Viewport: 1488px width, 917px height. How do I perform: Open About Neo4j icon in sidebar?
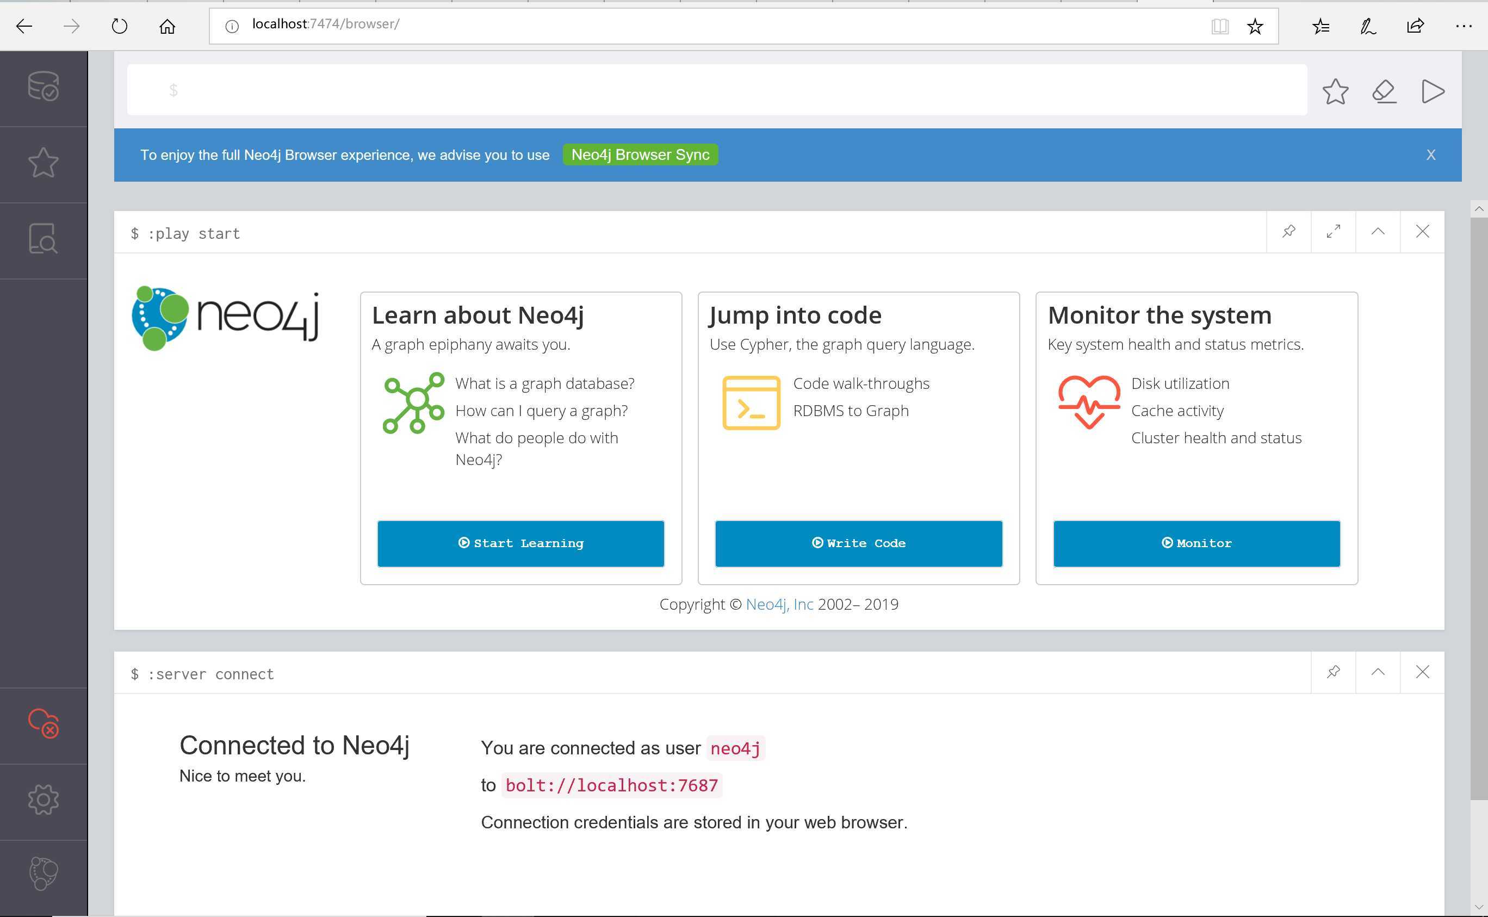[x=43, y=873]
